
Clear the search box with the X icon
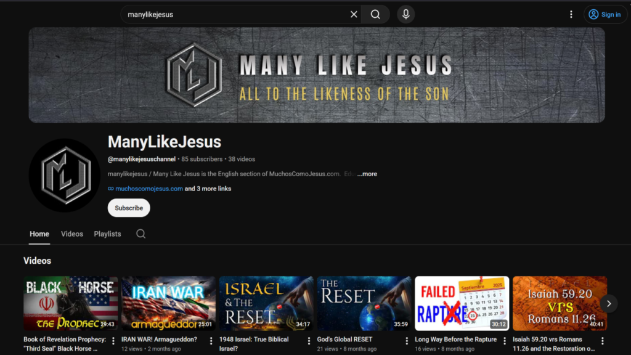point(354,15)
